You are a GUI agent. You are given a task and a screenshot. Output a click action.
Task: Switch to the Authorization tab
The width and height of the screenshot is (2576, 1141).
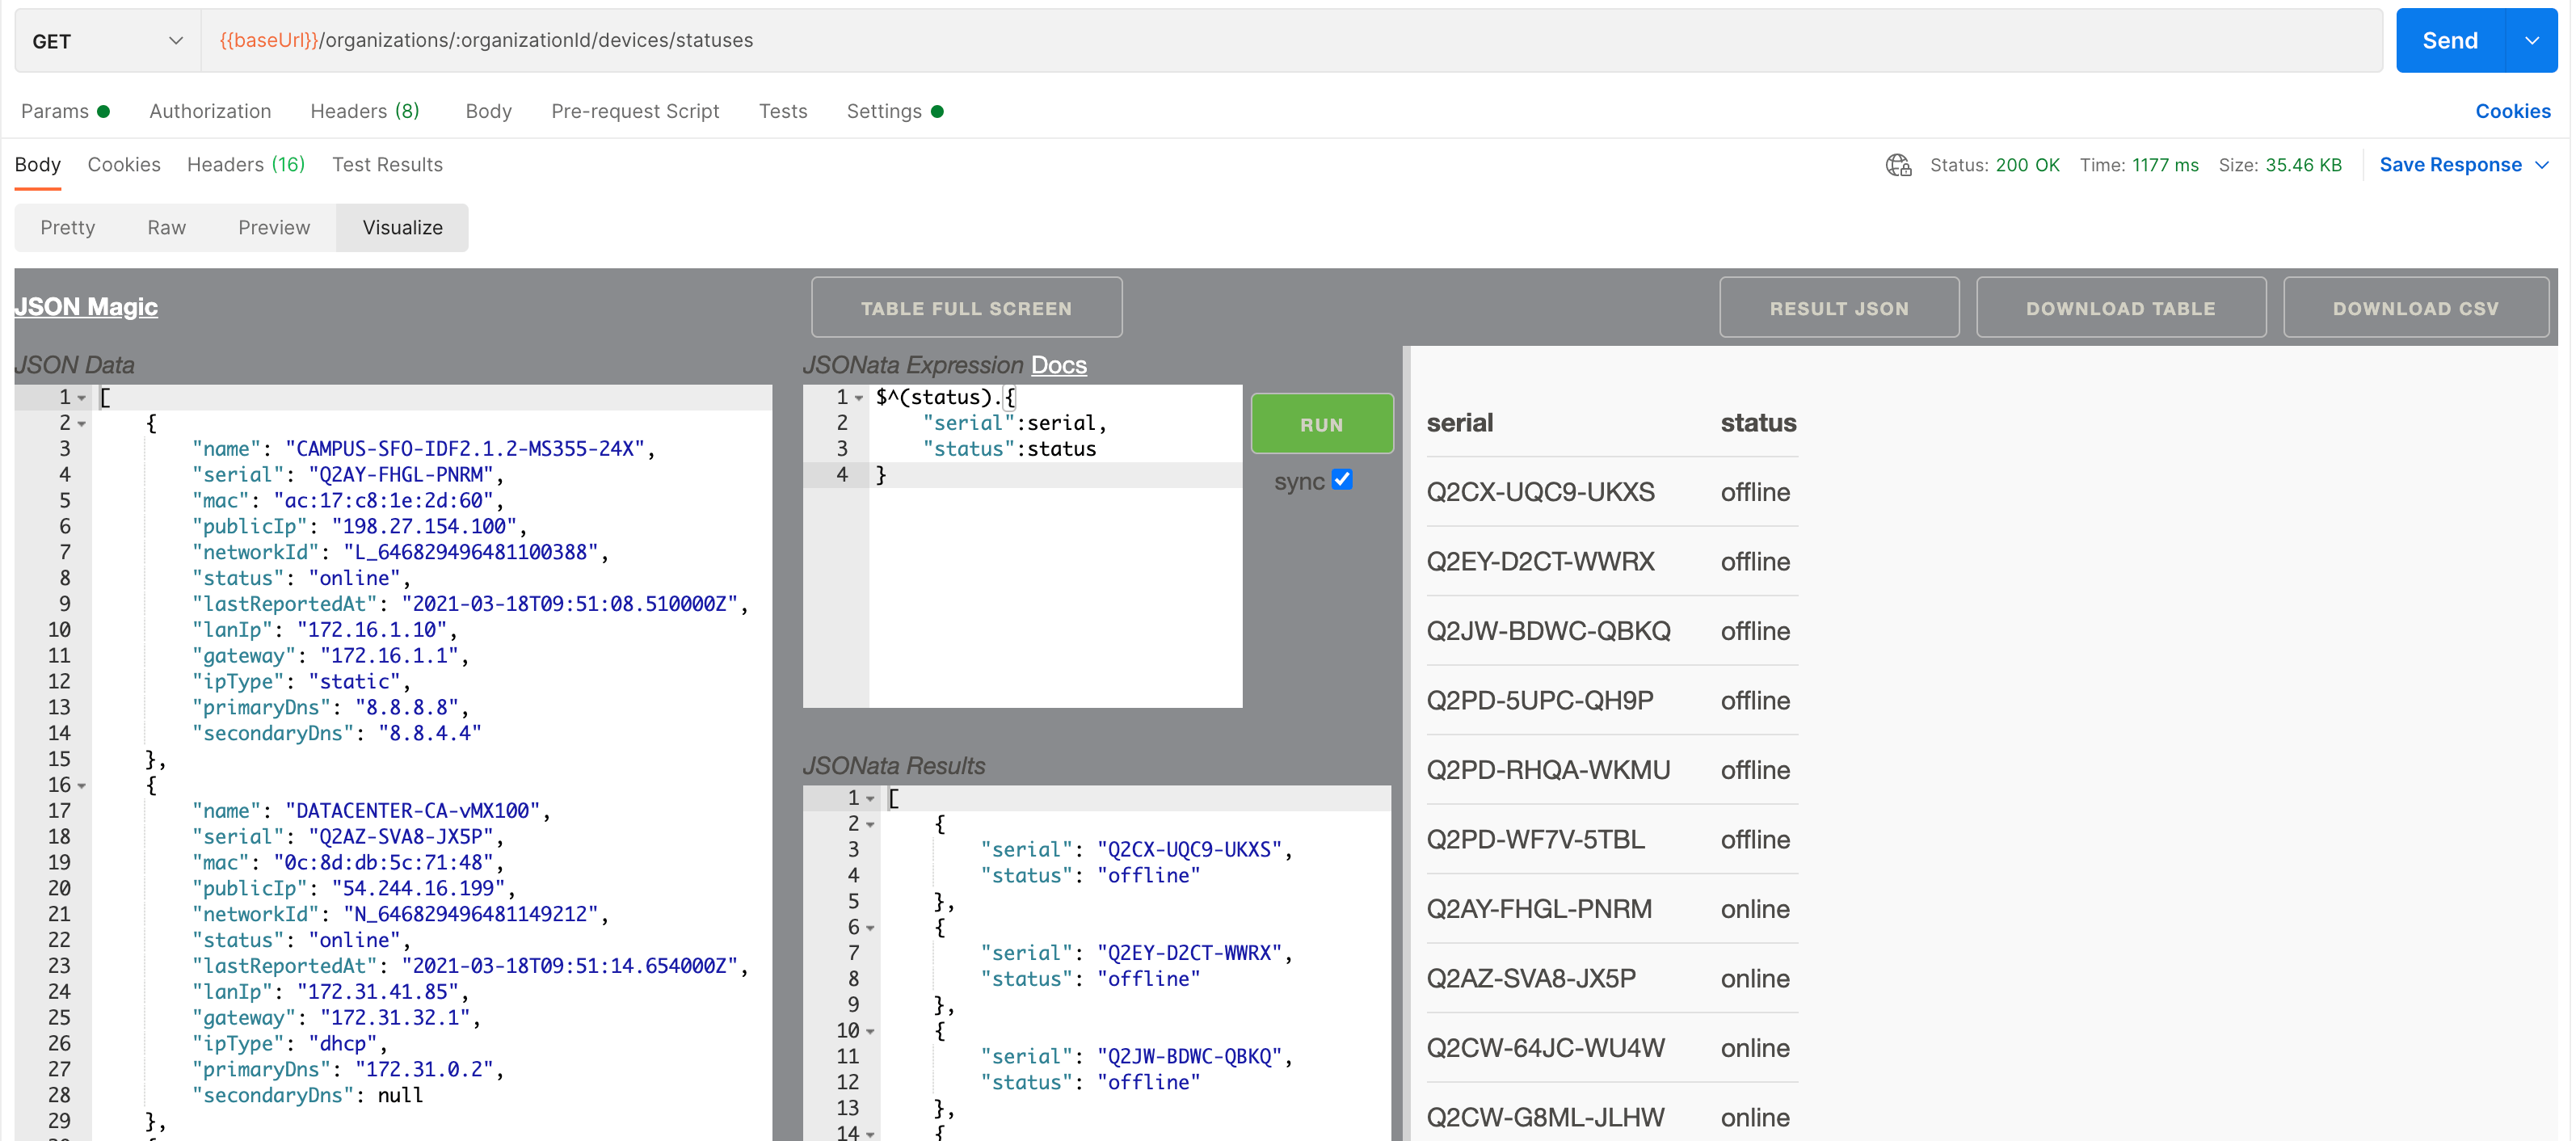click(210, 111)
